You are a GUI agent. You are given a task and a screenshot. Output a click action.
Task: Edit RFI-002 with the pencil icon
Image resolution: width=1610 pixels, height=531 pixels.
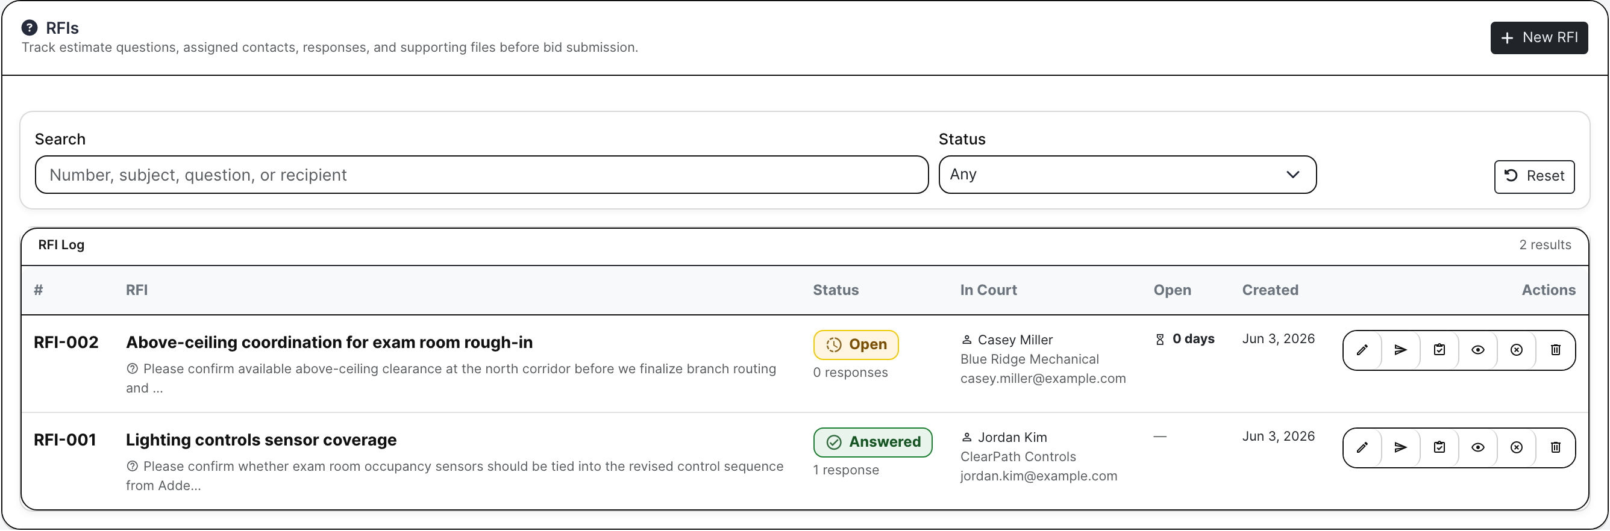click(1362, 350)
